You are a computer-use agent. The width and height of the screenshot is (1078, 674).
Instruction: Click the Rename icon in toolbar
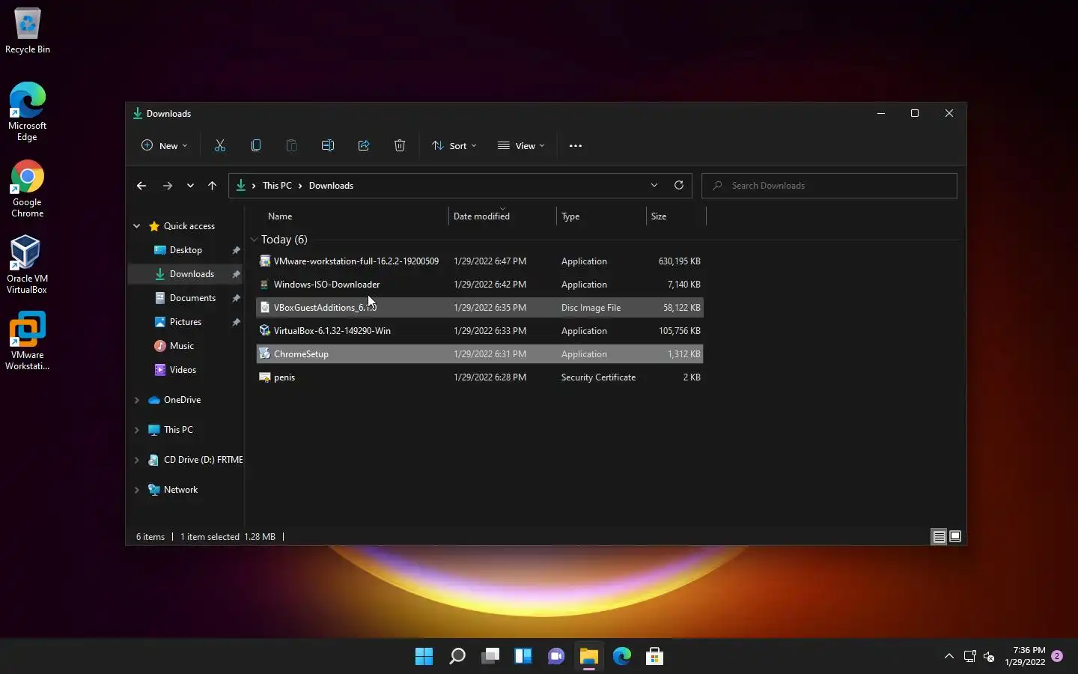[x=328, y=146]
